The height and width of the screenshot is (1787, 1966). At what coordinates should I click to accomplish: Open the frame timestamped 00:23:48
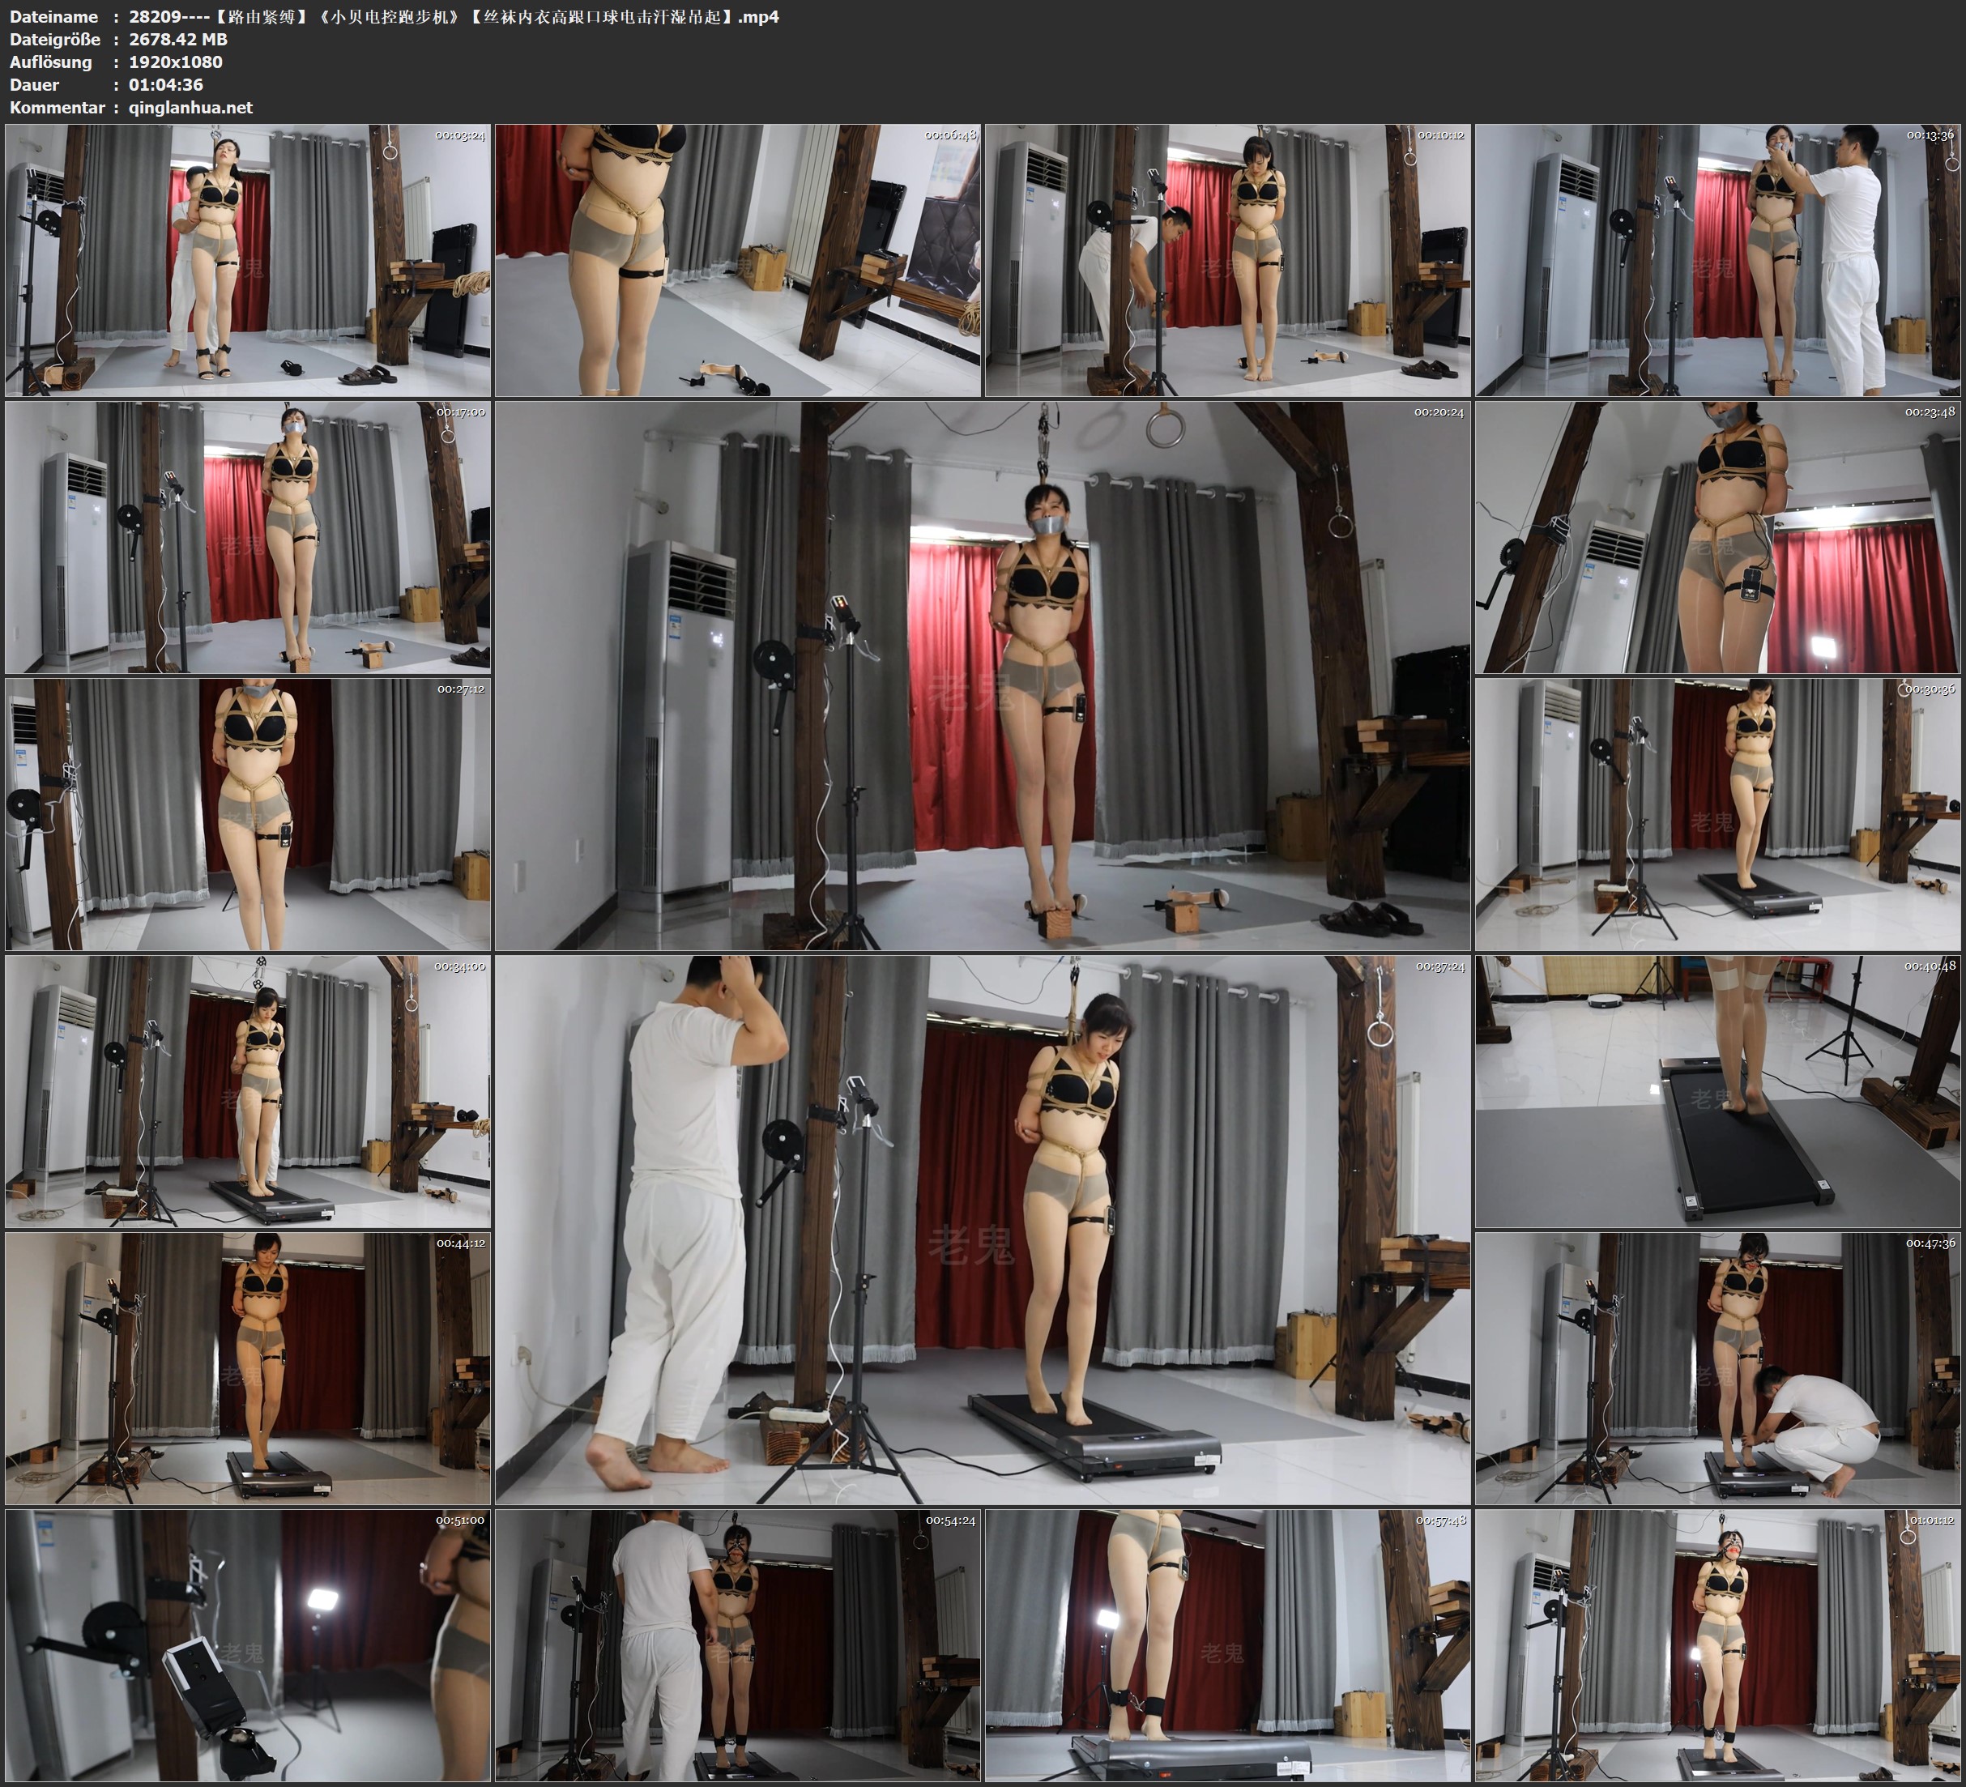click(1717, 537)
